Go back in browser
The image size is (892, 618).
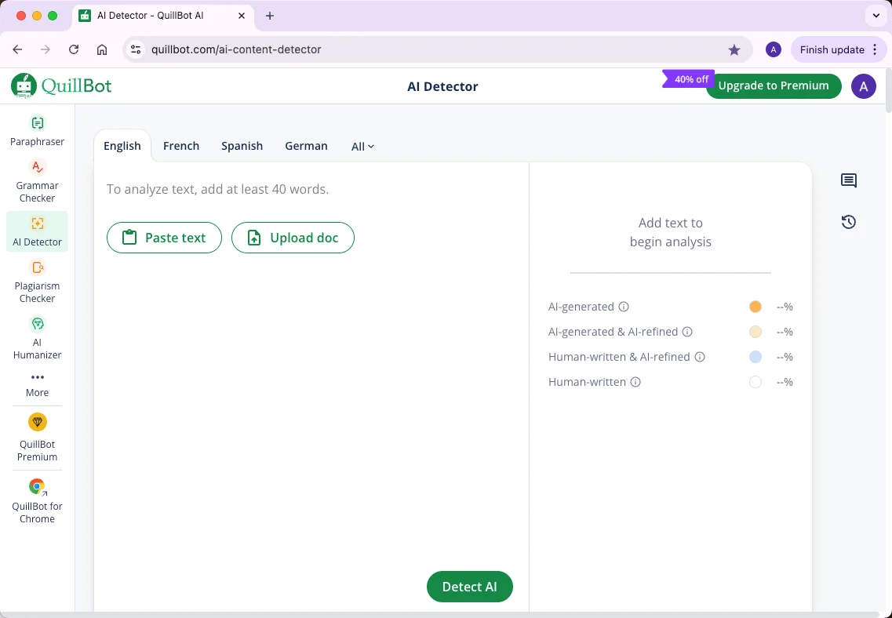17,49
